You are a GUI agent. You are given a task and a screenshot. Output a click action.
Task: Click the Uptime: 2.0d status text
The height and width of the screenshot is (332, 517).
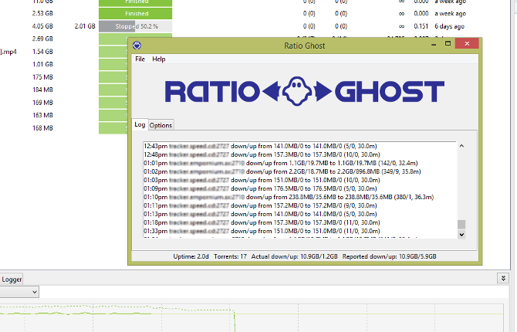click(x=191, y=256)
